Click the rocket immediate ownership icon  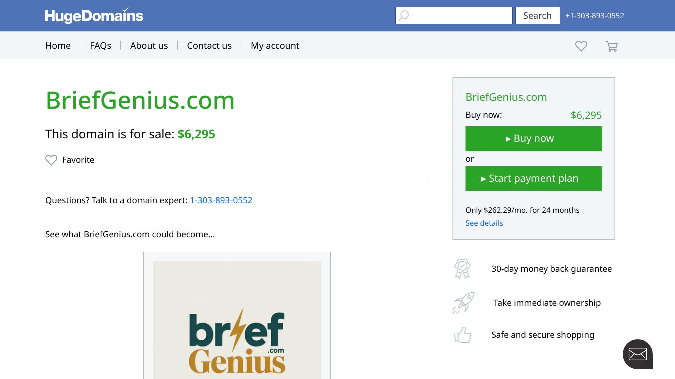coord(463,303)
